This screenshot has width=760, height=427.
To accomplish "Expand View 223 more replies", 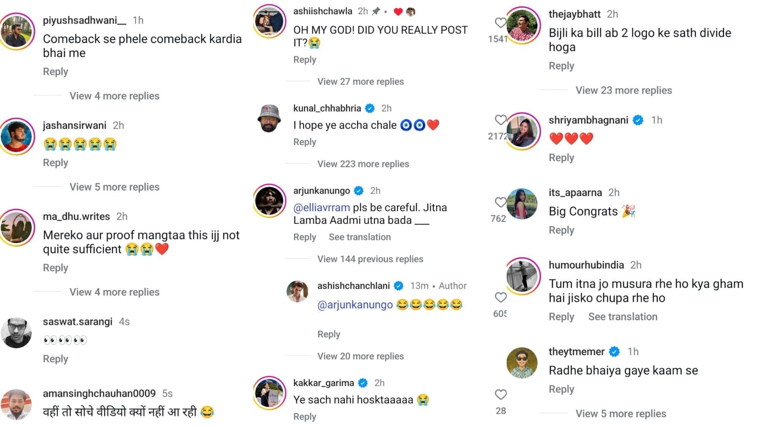I will (x=363, y=164).
